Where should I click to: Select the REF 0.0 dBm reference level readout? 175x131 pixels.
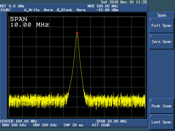point(12,6)
